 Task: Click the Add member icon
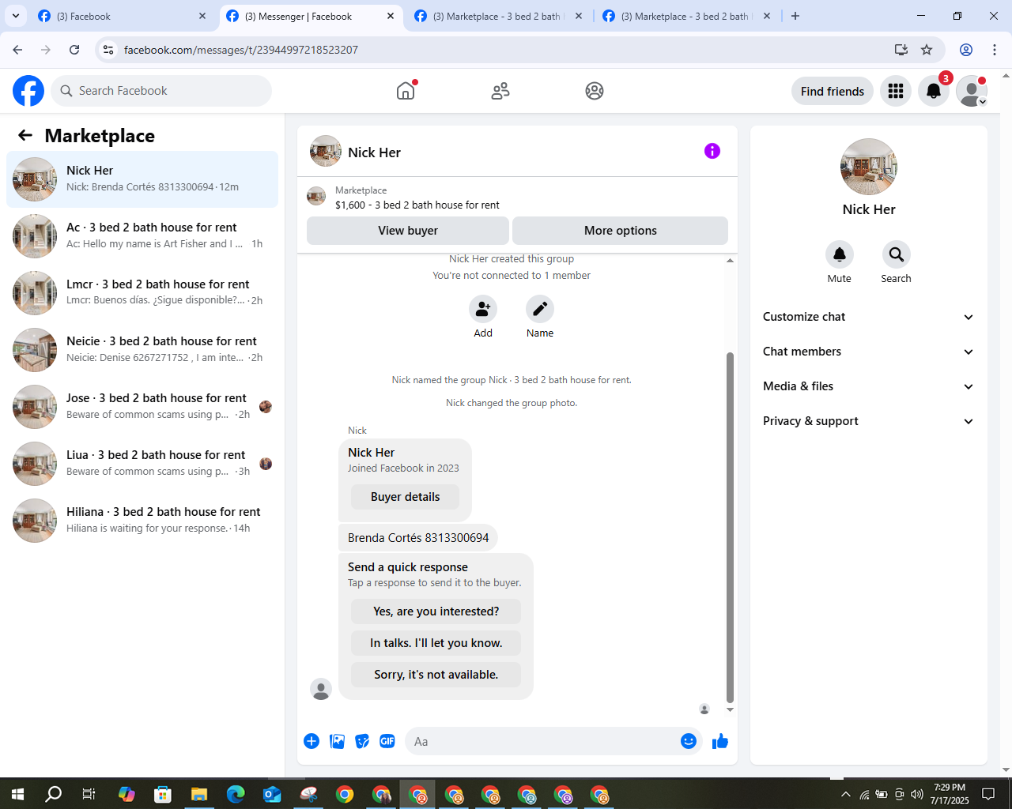pyautogui.click(x=483, y=309)
